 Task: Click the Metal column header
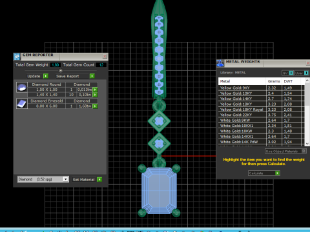pyautogui.click(x=242, y=81)
